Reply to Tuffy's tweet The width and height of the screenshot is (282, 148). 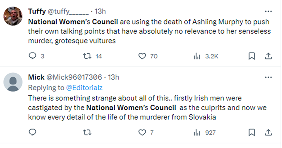click(x=32, y=56)
